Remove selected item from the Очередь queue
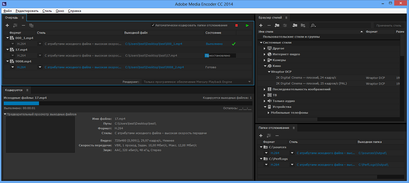The width and height of the screenshot is (409, 183). 23,26
